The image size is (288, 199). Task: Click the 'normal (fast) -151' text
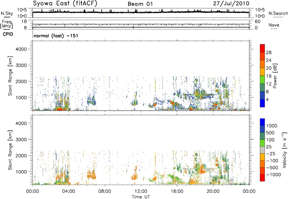[56, 36]
